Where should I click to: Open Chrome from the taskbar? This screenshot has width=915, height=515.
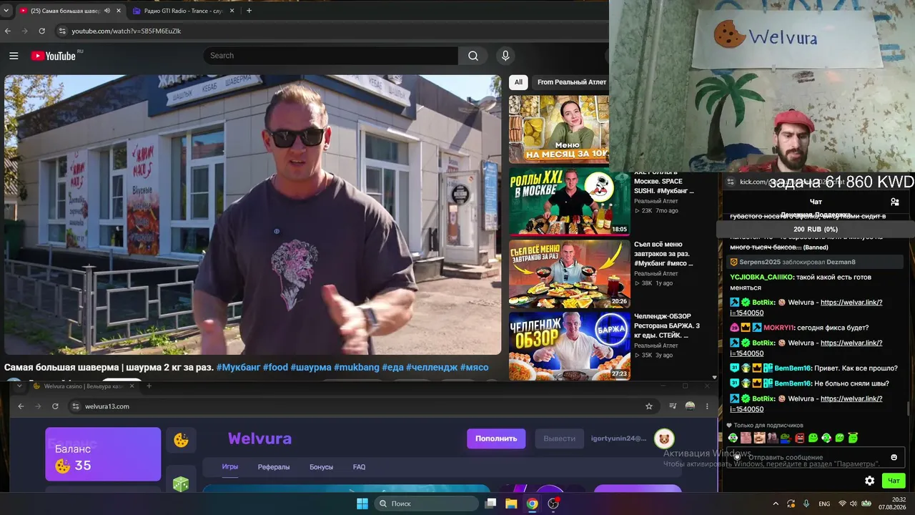click(x=532, y=504)
